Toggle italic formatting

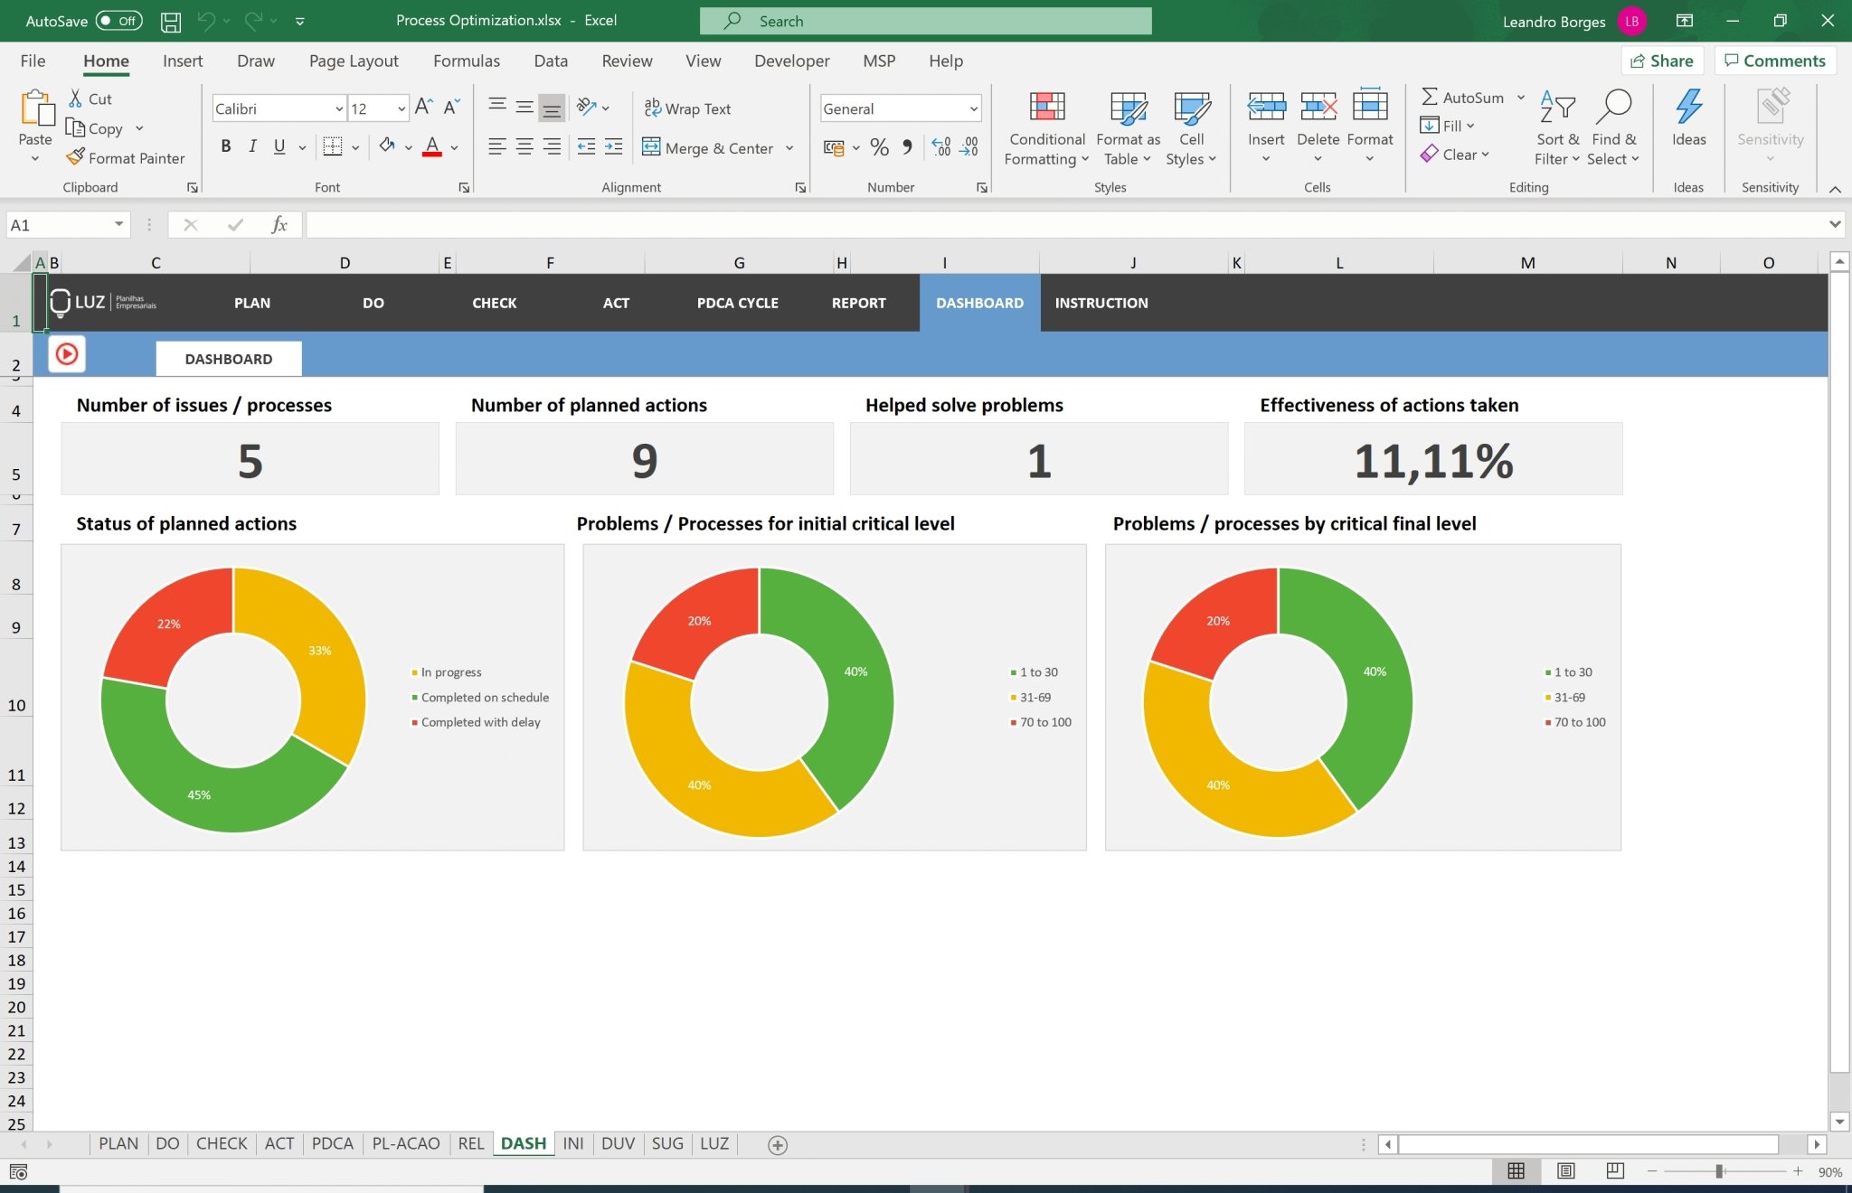click(x=252, y=146)
